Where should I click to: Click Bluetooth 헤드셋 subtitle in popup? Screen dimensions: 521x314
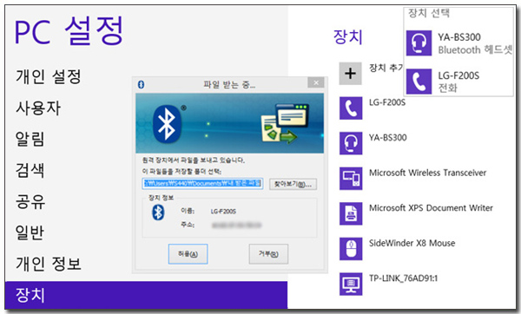coord(475,49)
